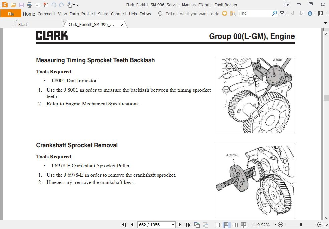Open notifications bell icon
The width and height of the screenshot is (329, 229).
310,13
